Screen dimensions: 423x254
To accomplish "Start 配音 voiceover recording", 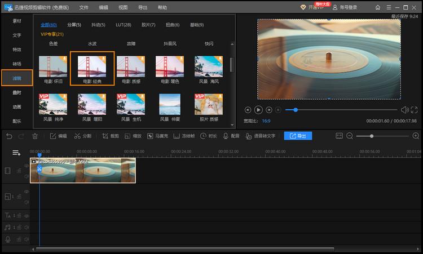I will 231,136.
